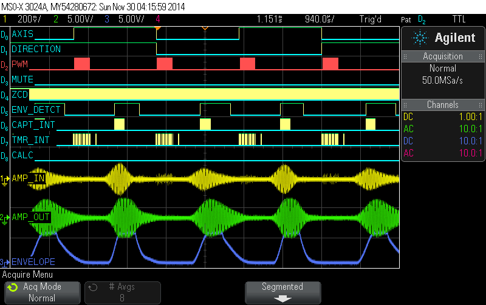The height and width of the screenshot is (305, 486).
Task: Click the AMP_OUT waveform label
Action: pos(30,217)
